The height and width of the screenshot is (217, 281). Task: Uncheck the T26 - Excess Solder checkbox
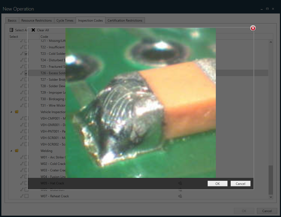point(26,73)
